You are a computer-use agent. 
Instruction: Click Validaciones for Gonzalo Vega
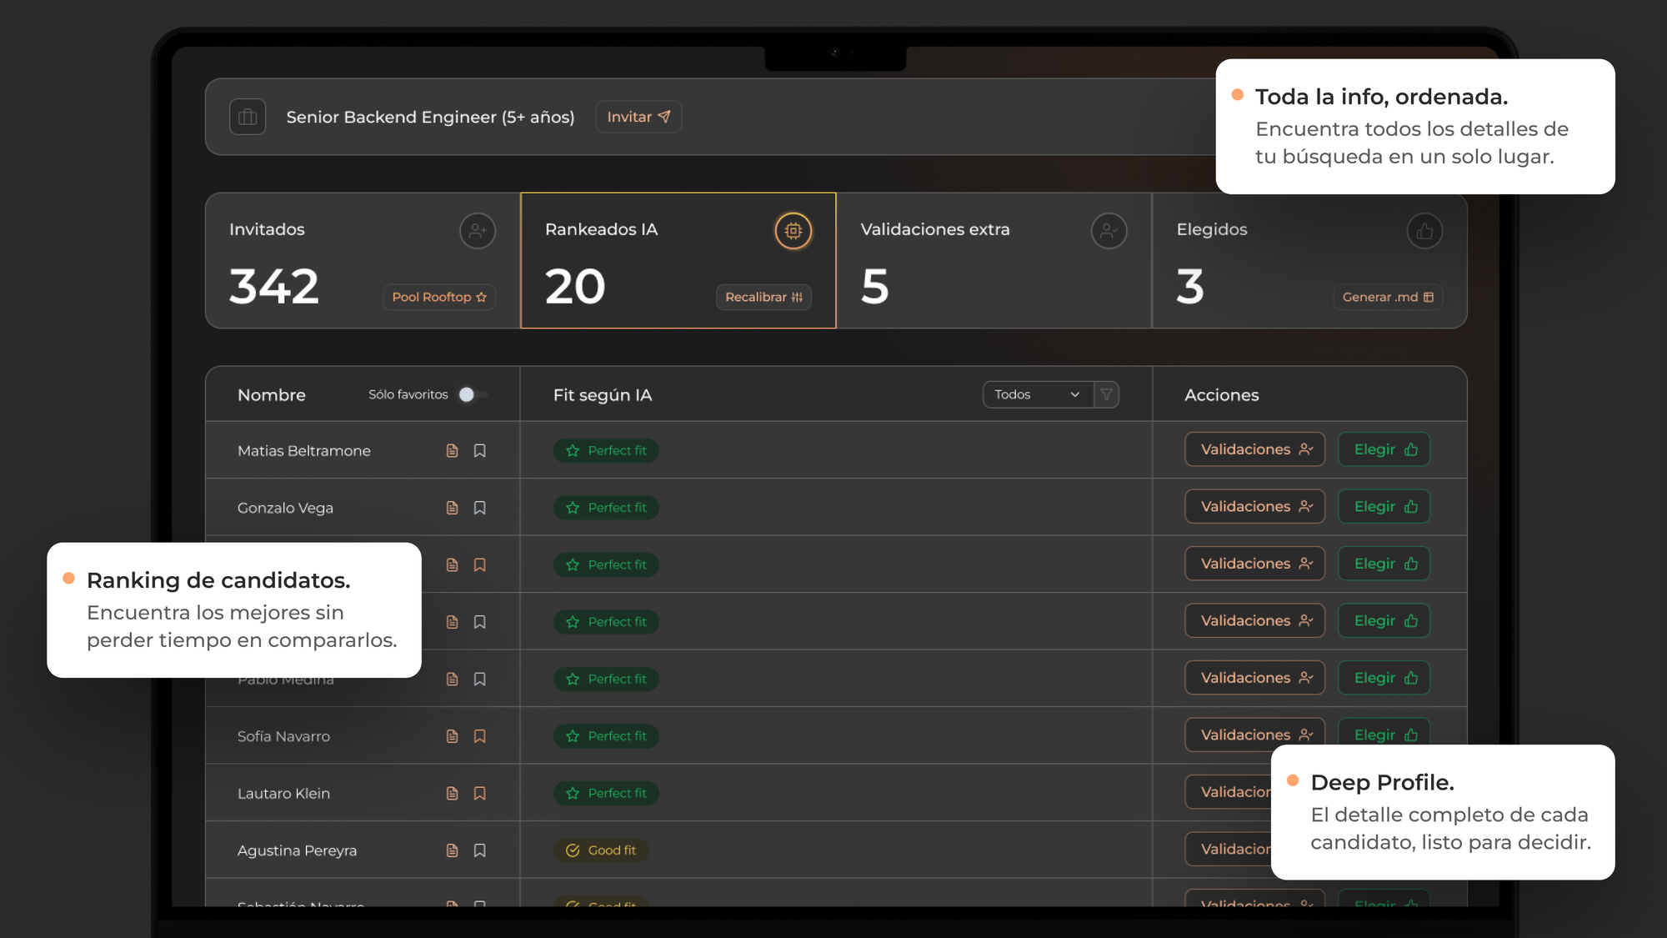(1254, 507)
